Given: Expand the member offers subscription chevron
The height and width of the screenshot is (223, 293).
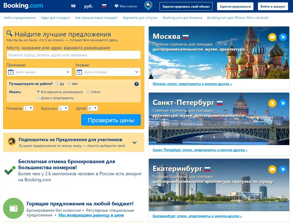Looking at the screenshot, I should [135, 142].
